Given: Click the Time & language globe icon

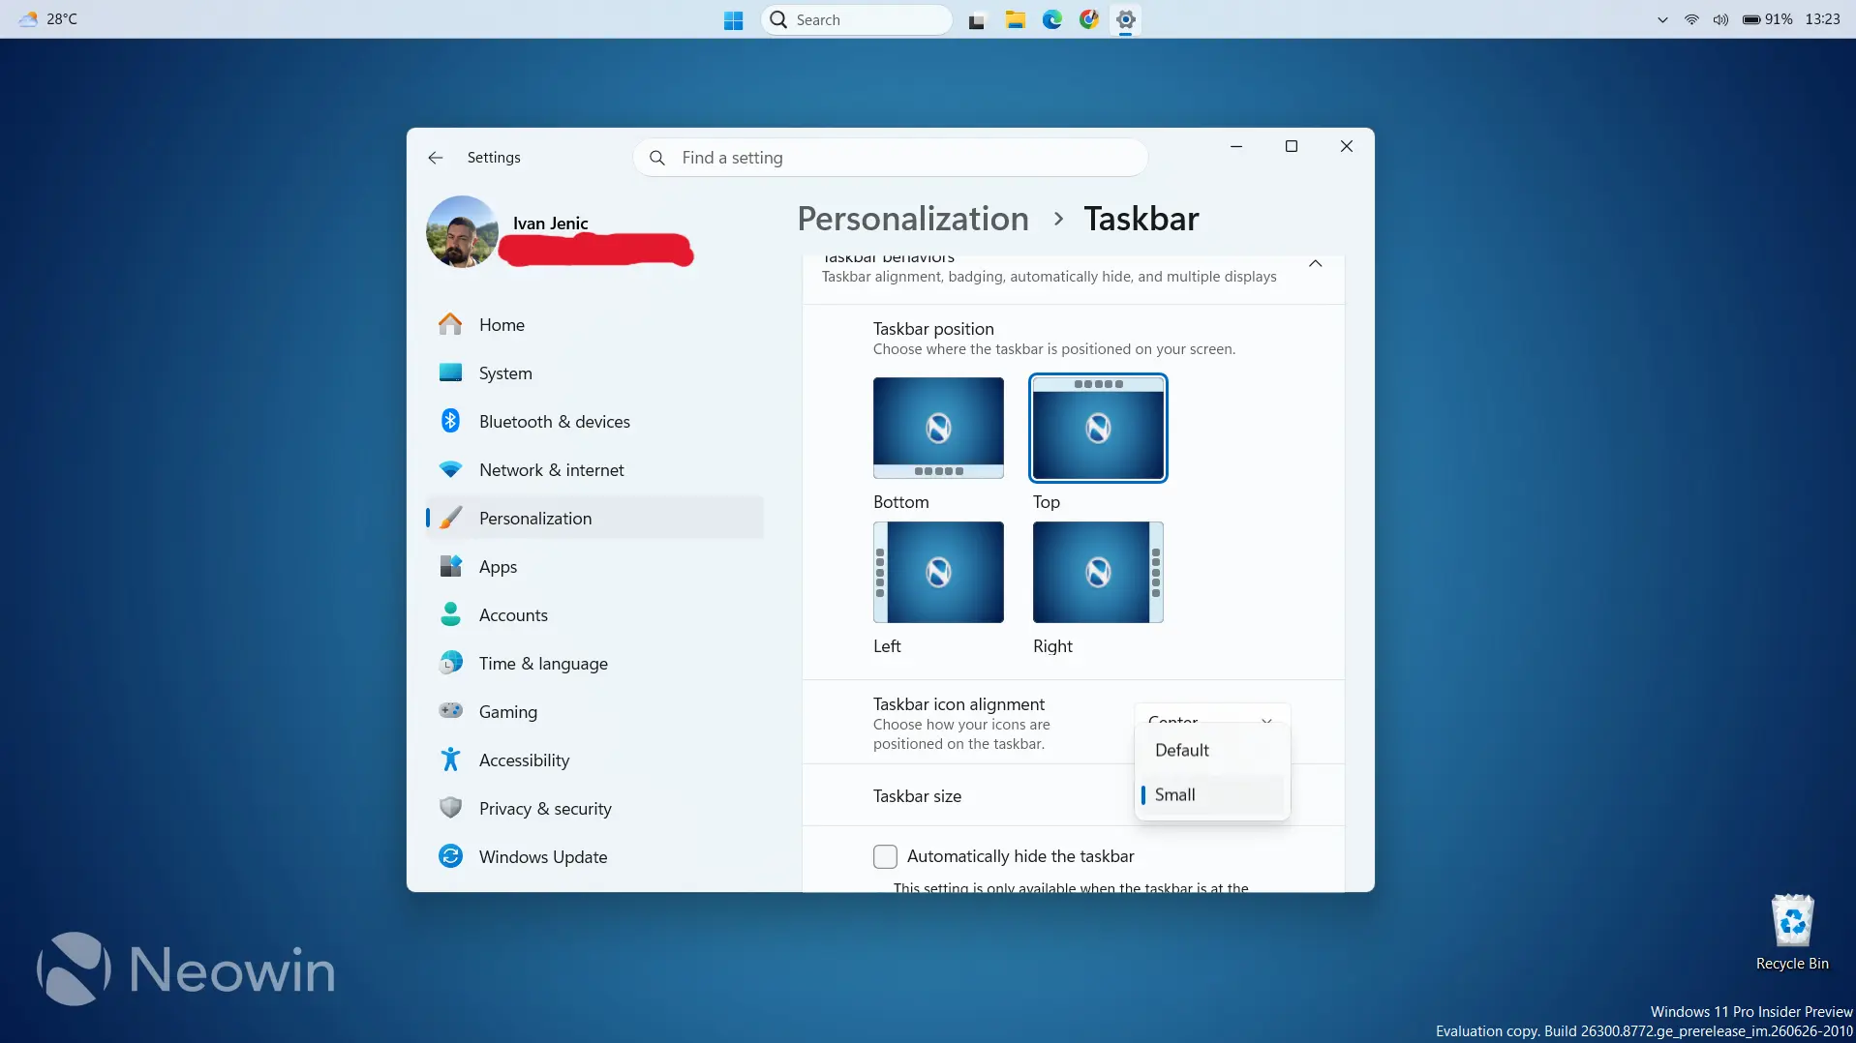Looking at the screenshot, I should tap(450, 663).
